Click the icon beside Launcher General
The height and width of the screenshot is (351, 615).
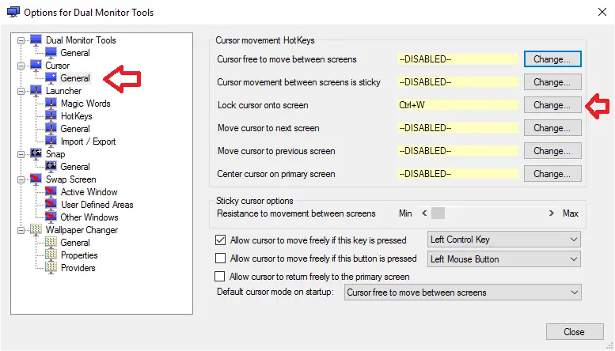click(51, 129)
